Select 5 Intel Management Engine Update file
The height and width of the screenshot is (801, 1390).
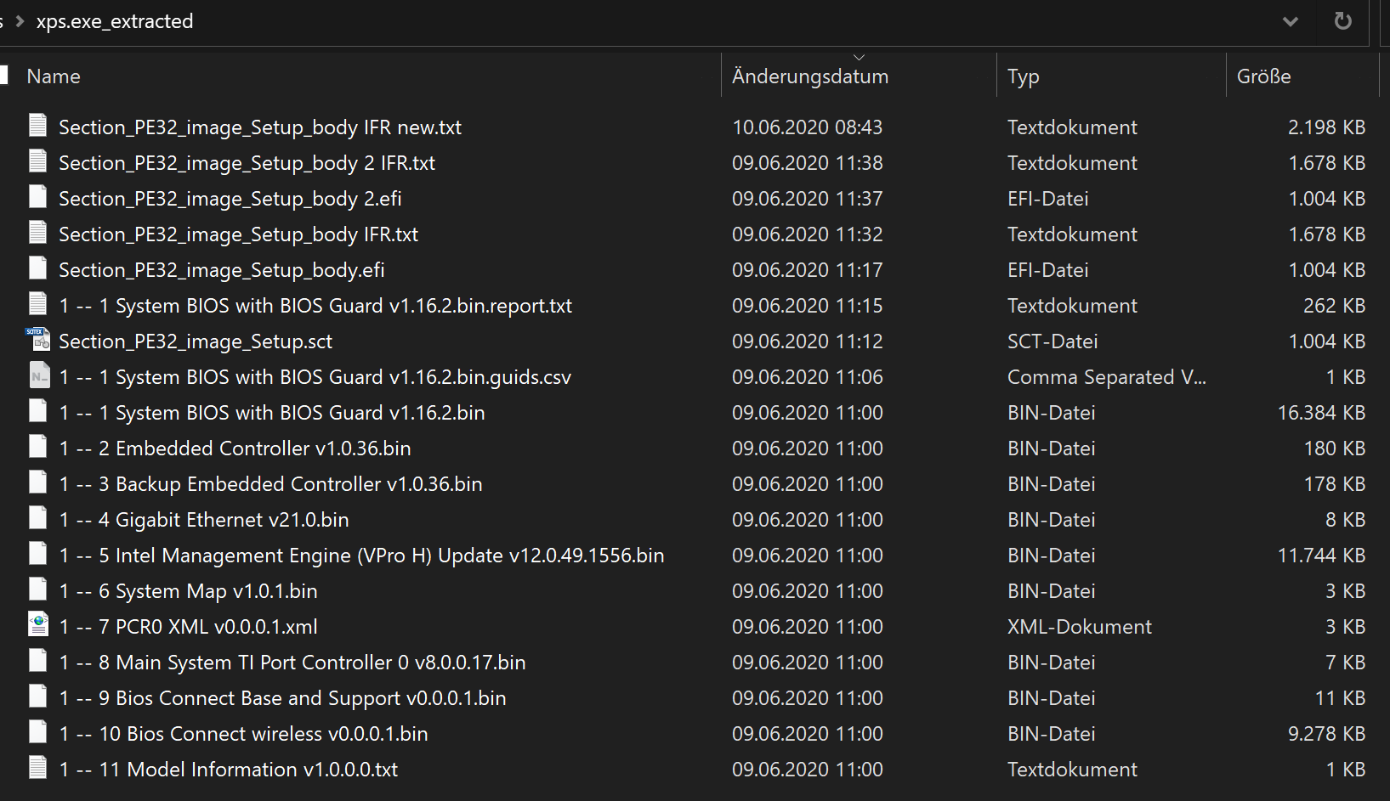pyautogui.click(x=361, y=556)
